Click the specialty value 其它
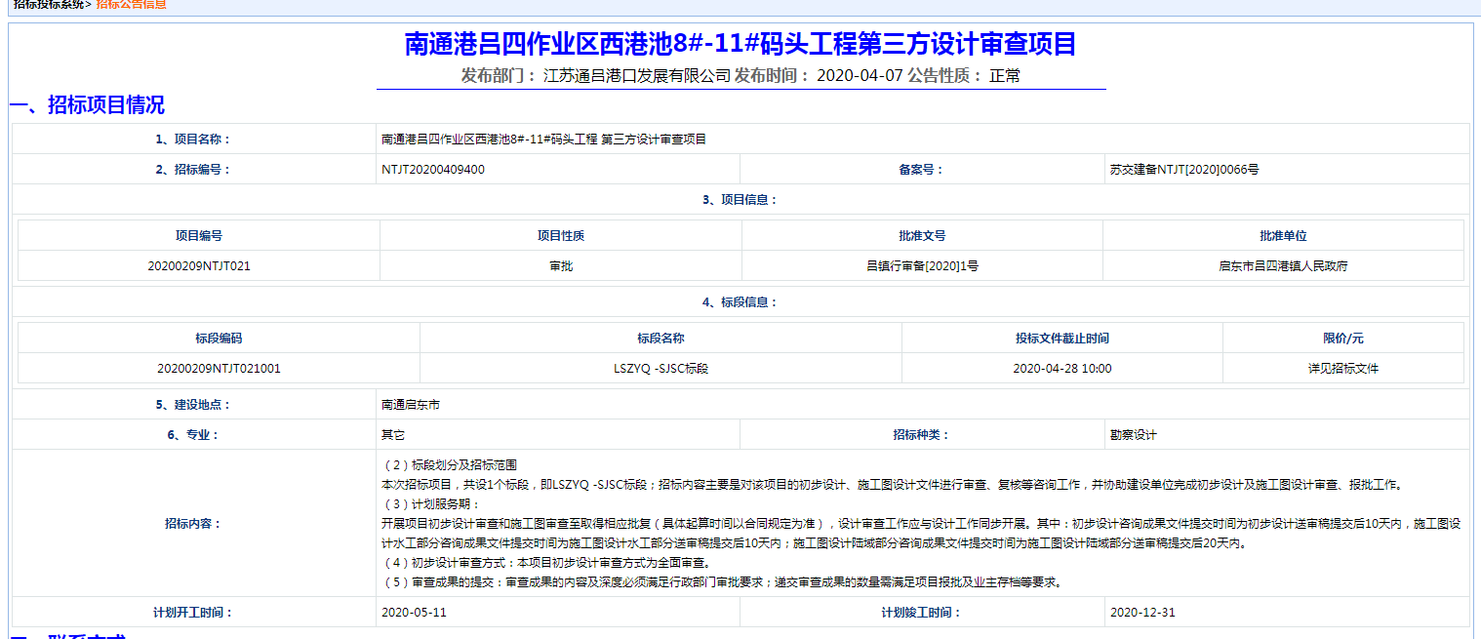This screenshot has height=639, width=1481. [x=393, y=435]
